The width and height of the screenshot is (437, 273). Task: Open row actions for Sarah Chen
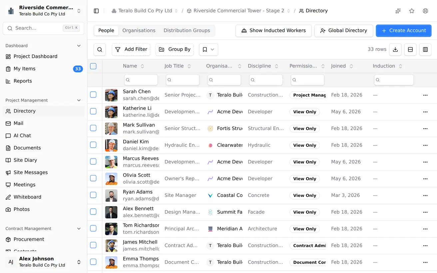[x=425, y=95]
